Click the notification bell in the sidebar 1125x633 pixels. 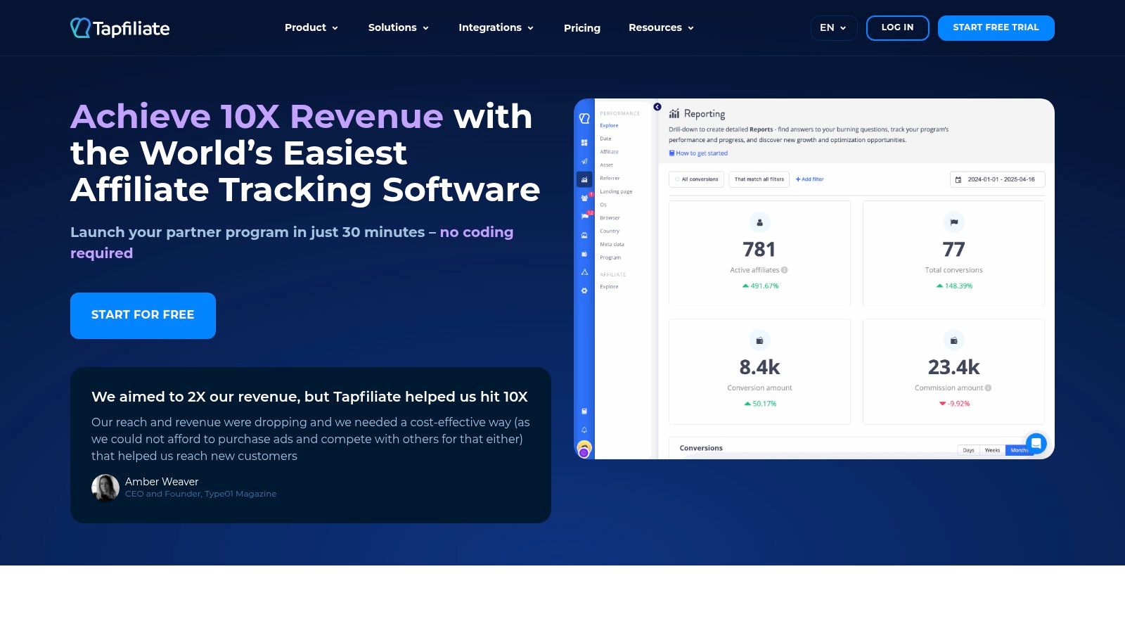tap(584, 430)
